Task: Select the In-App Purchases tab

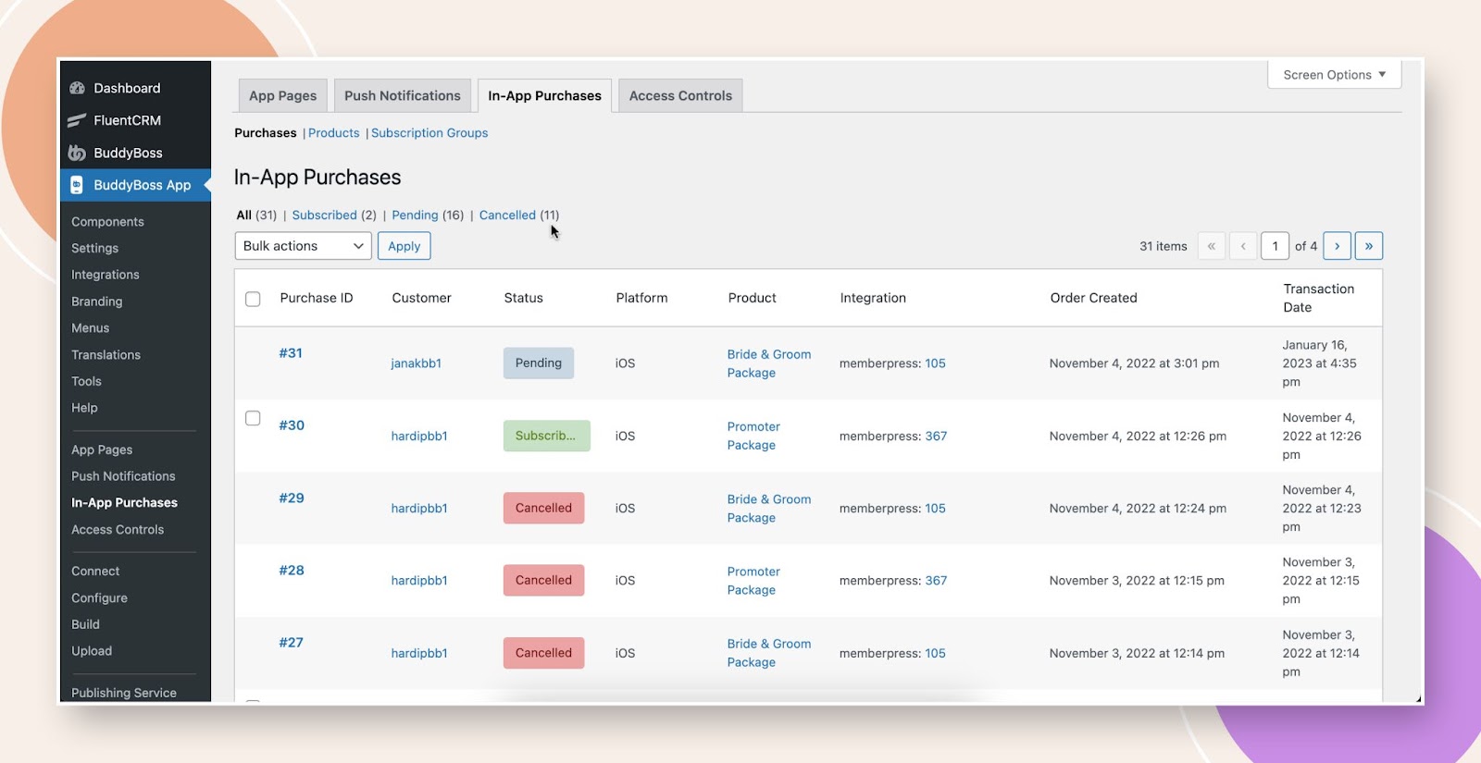Action: point(544,95)
